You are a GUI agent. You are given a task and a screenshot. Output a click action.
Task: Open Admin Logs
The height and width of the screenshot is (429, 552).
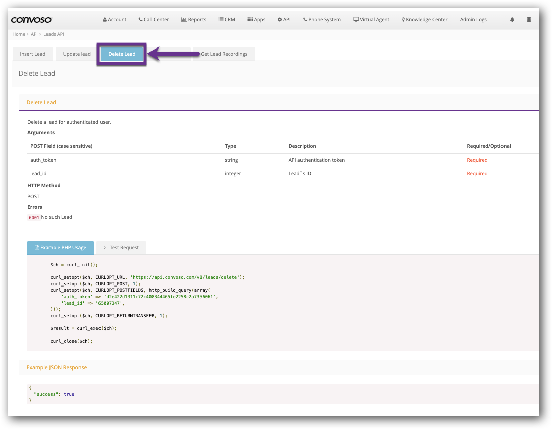[473, 19]
